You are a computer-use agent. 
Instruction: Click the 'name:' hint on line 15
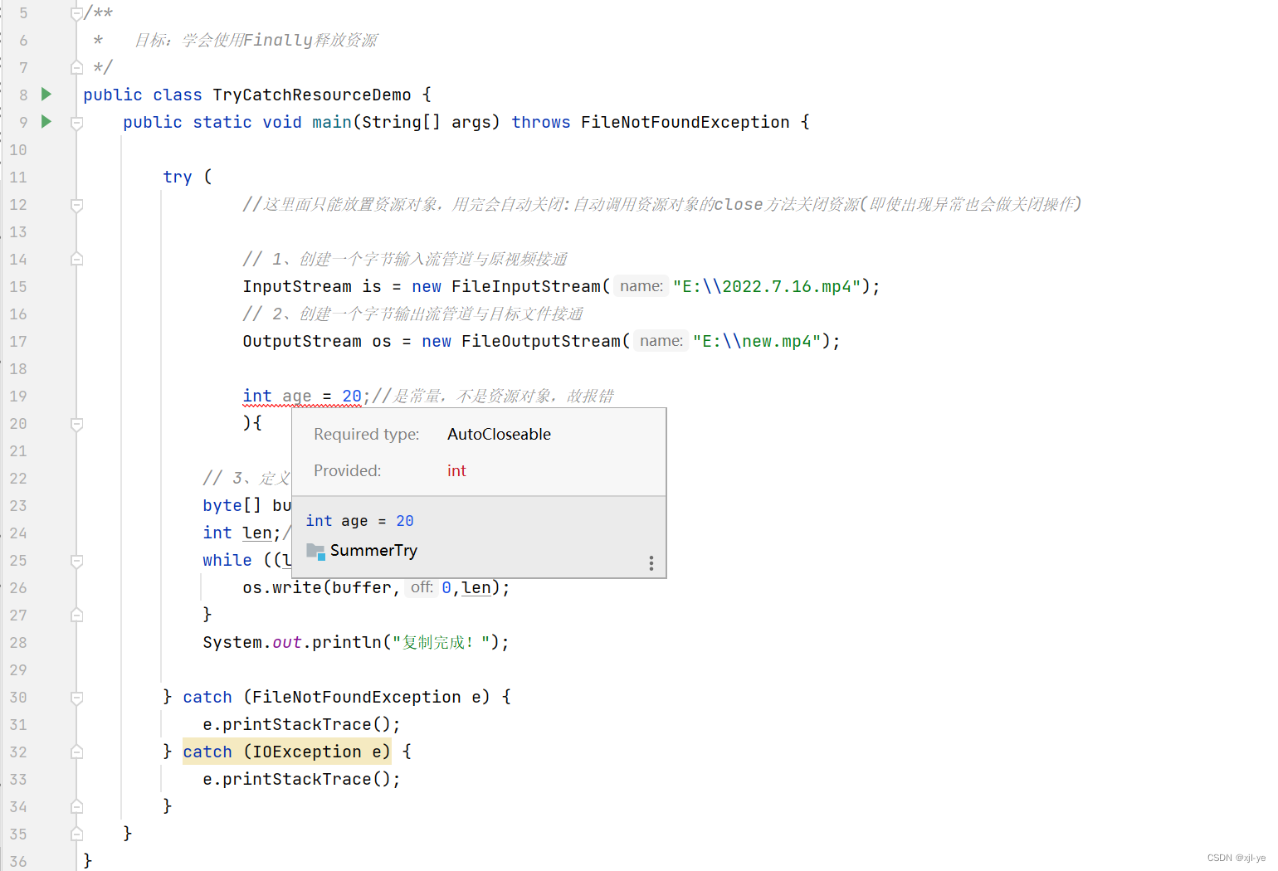[x=641, y=286]
